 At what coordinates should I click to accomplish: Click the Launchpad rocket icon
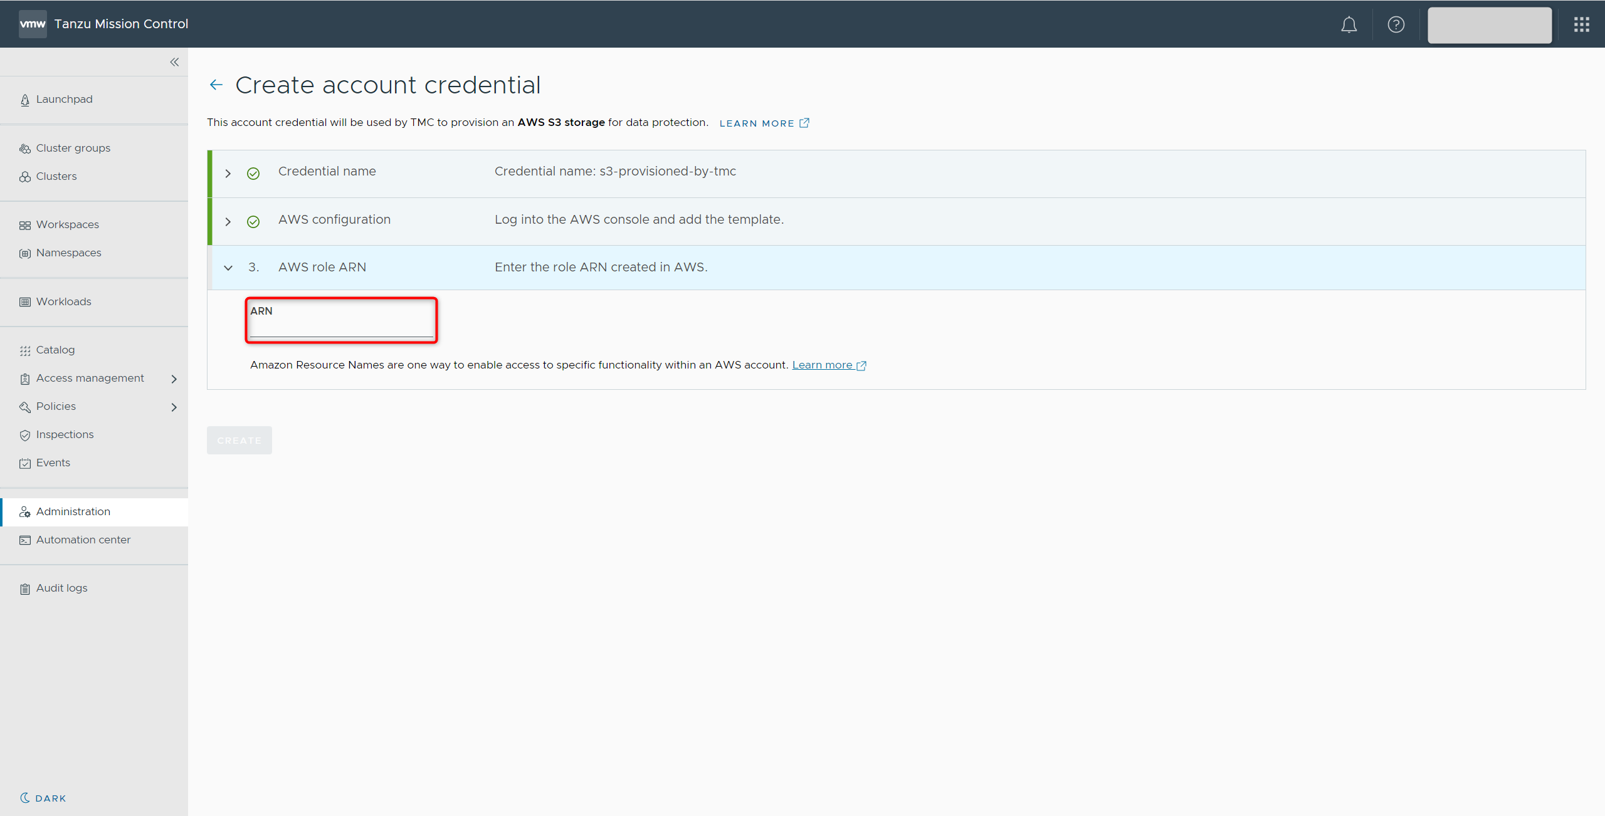tap(25, 100)
